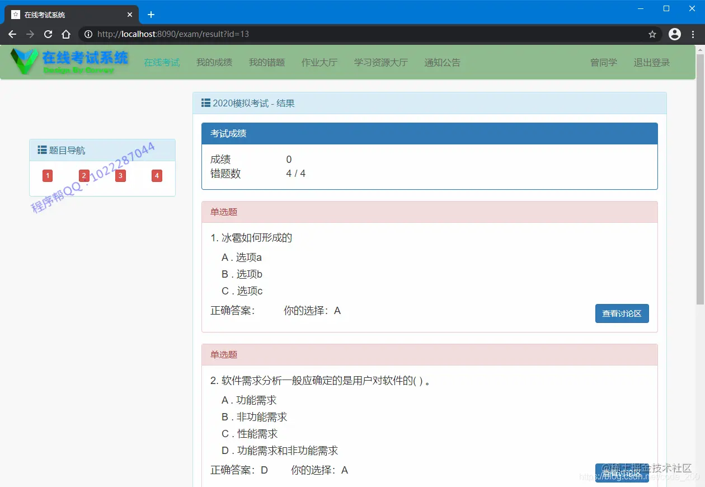Click the list icon beside 题目导航
The width and height of the screenshot is (705, 487).
click(41, 149)
